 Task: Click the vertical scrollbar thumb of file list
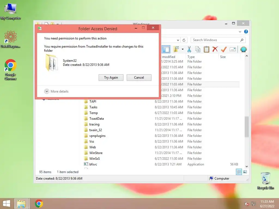(247, 127)
